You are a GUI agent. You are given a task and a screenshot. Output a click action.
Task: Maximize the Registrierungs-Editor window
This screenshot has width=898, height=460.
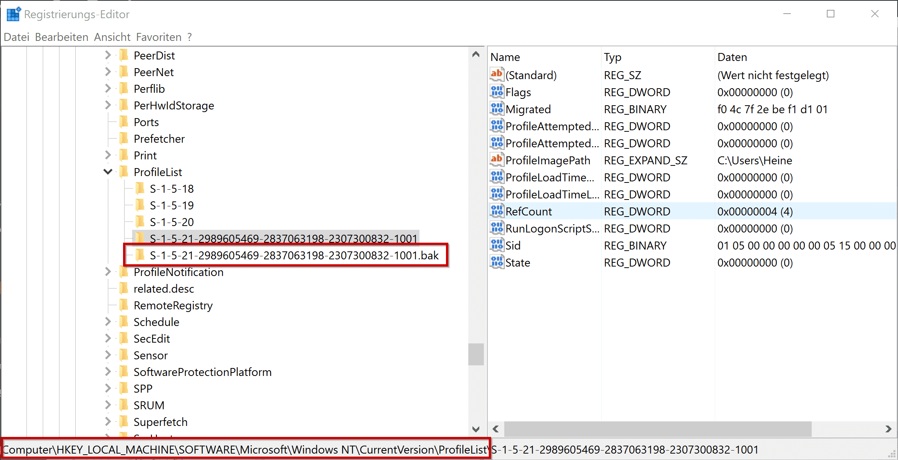(x=831, y=14)
